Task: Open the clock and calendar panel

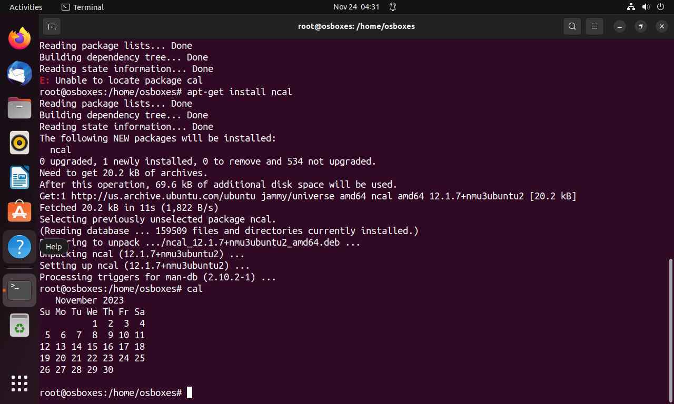Action: coord(356,7)
